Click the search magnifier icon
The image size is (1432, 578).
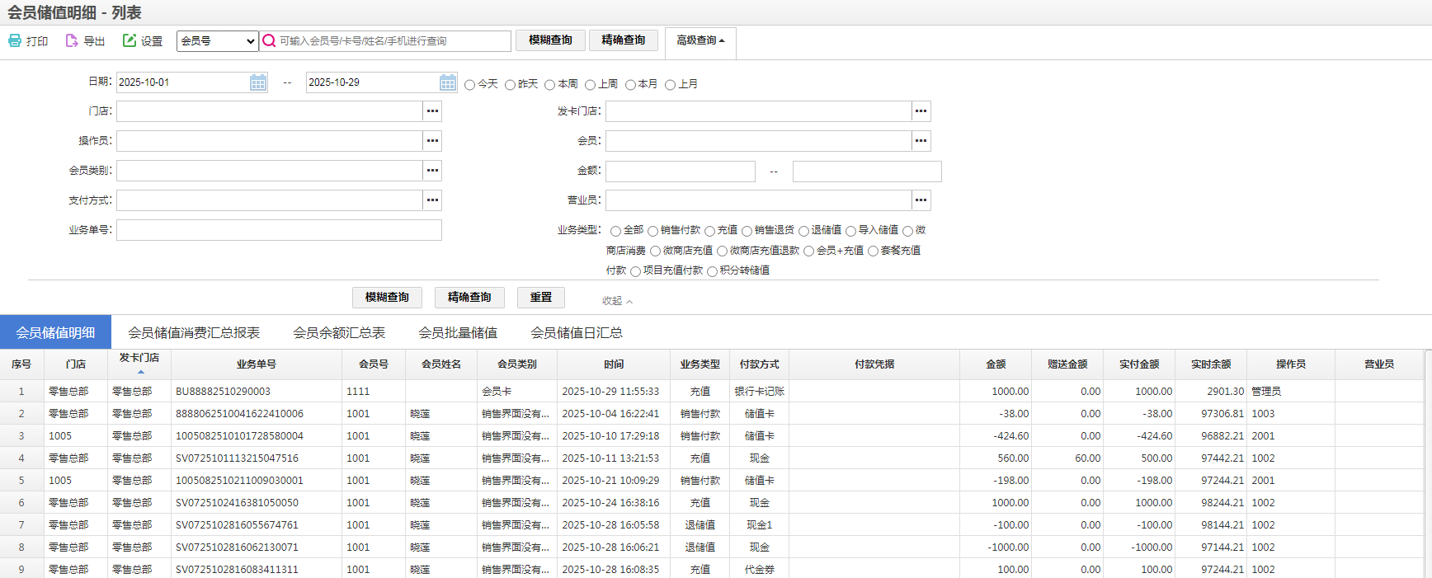(x=269, y=41)
